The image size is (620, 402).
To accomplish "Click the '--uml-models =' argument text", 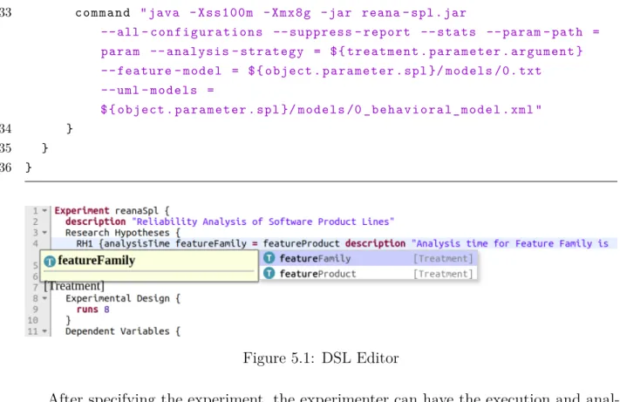I will pyautogui.click(x=157, y=91).
